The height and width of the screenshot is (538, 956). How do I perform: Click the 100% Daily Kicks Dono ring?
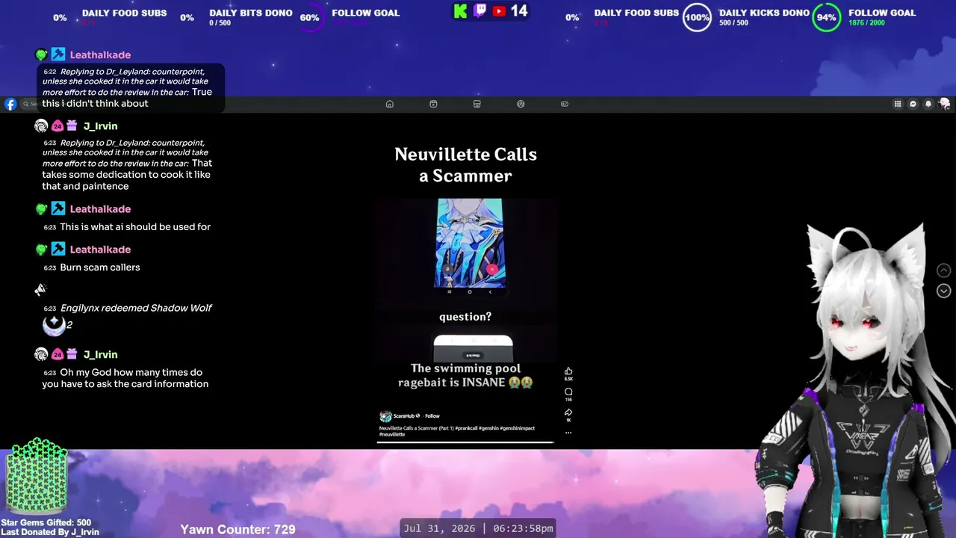697,17
